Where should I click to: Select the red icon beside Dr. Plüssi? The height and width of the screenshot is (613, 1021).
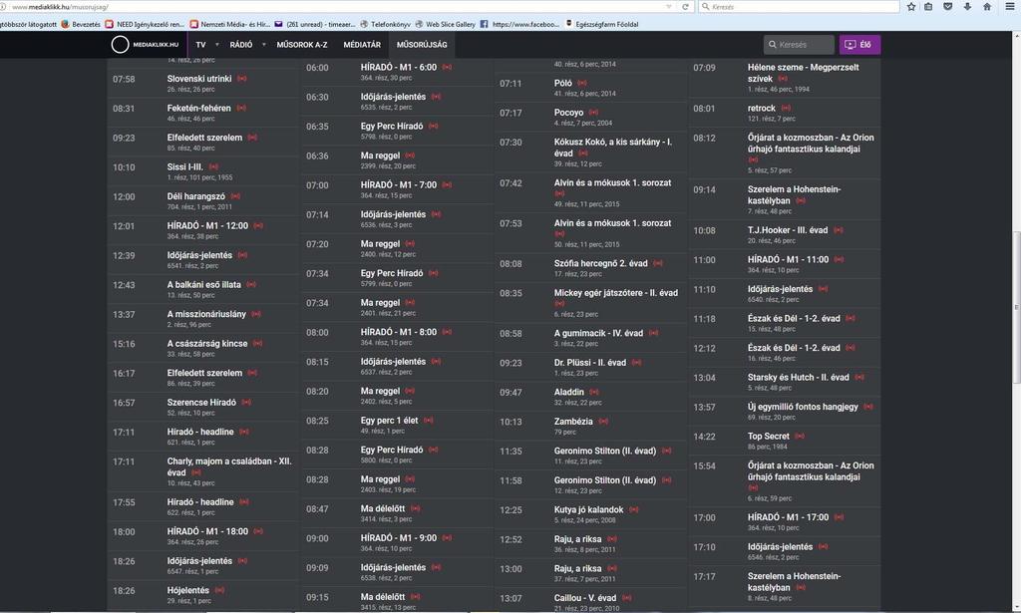coord(636,363)
